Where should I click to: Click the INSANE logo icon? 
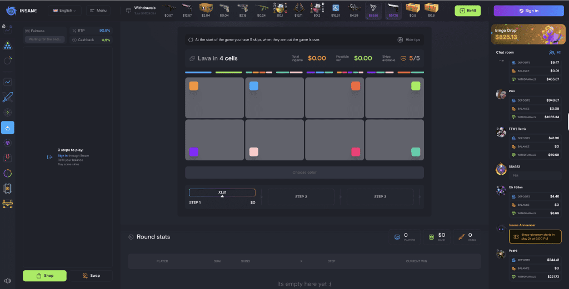10,10
